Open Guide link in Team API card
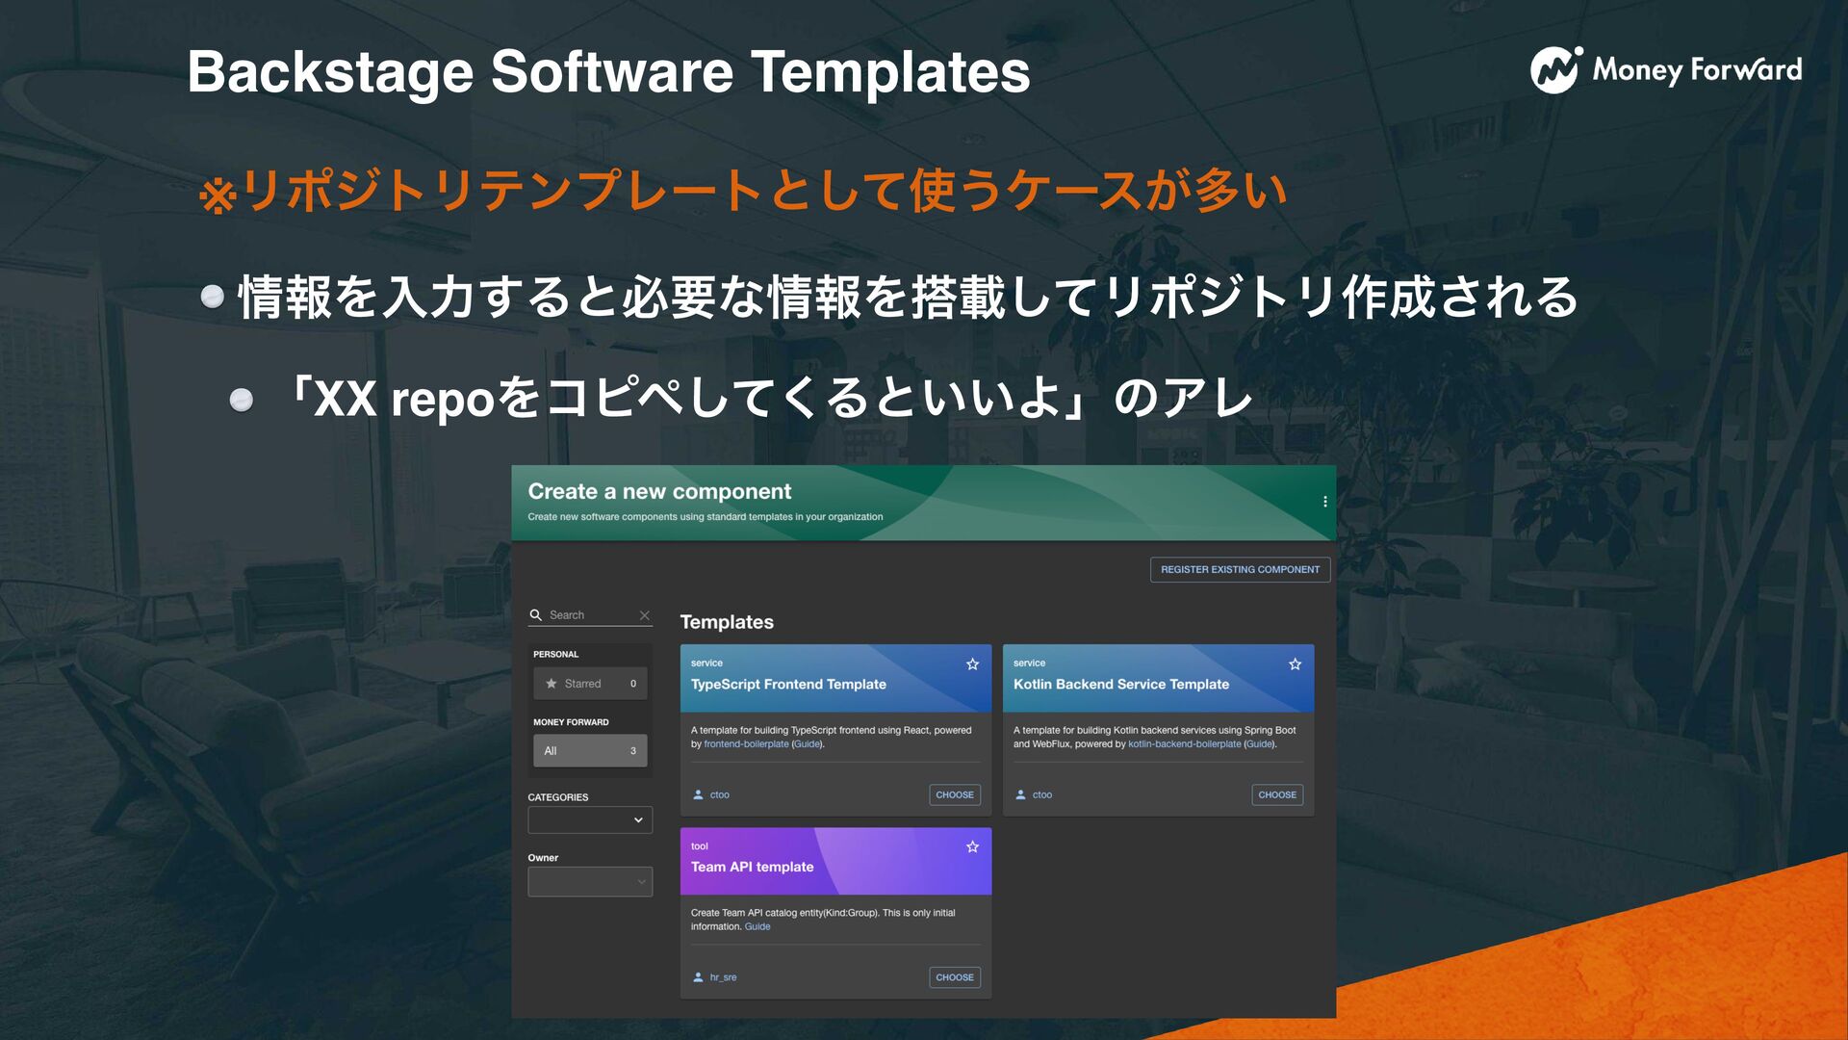Image resolution: width=1848 pixels, height=1040 pixels. coord(757,926)
